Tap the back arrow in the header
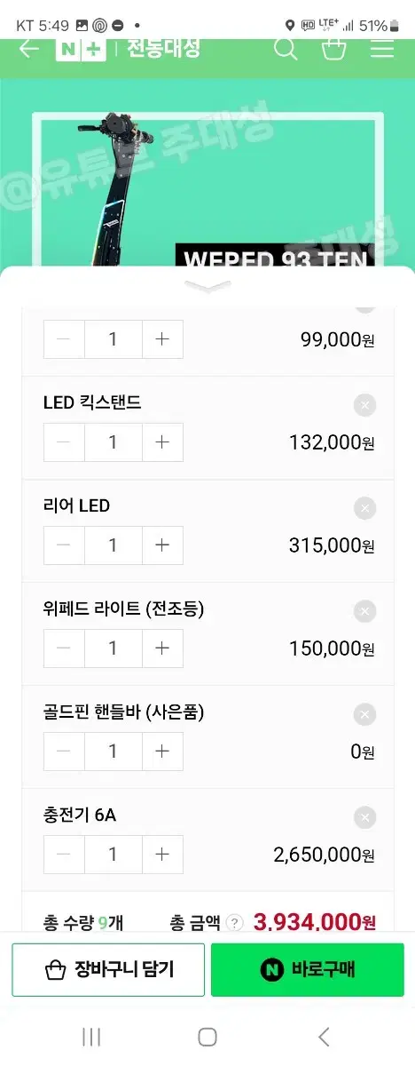 pos(28,49)
